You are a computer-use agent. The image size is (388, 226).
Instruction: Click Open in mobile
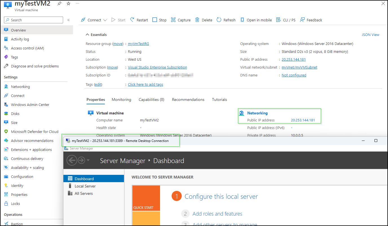tap(256, 20)
